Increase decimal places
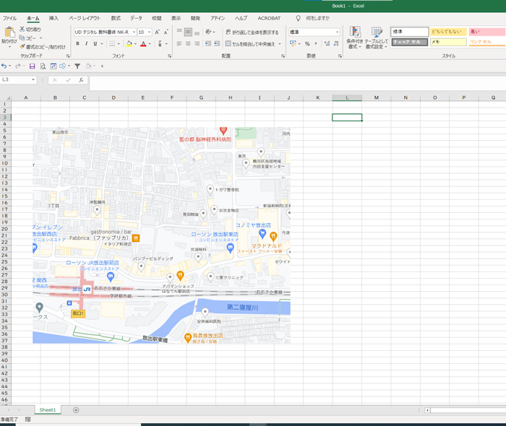This screenshot has height=426, width=506. coord(327,43)
